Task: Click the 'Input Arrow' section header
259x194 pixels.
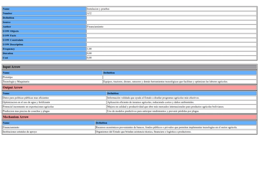Action: [x=129, y=67]
